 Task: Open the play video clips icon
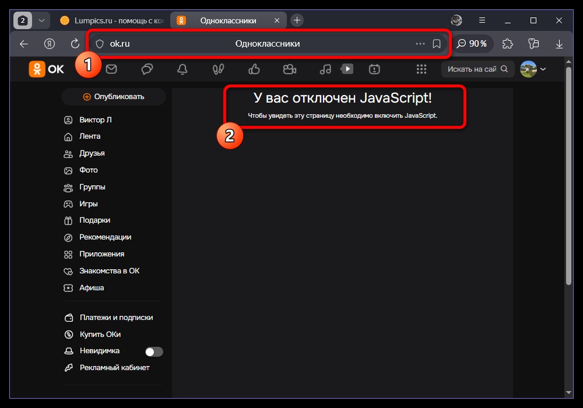pos(347,69)
